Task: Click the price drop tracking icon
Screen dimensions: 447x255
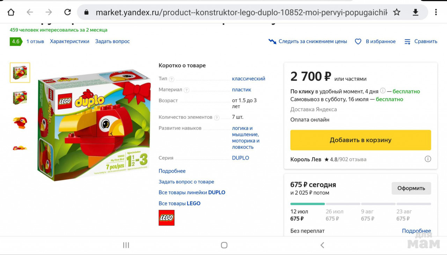Action: tap(272, 42)
